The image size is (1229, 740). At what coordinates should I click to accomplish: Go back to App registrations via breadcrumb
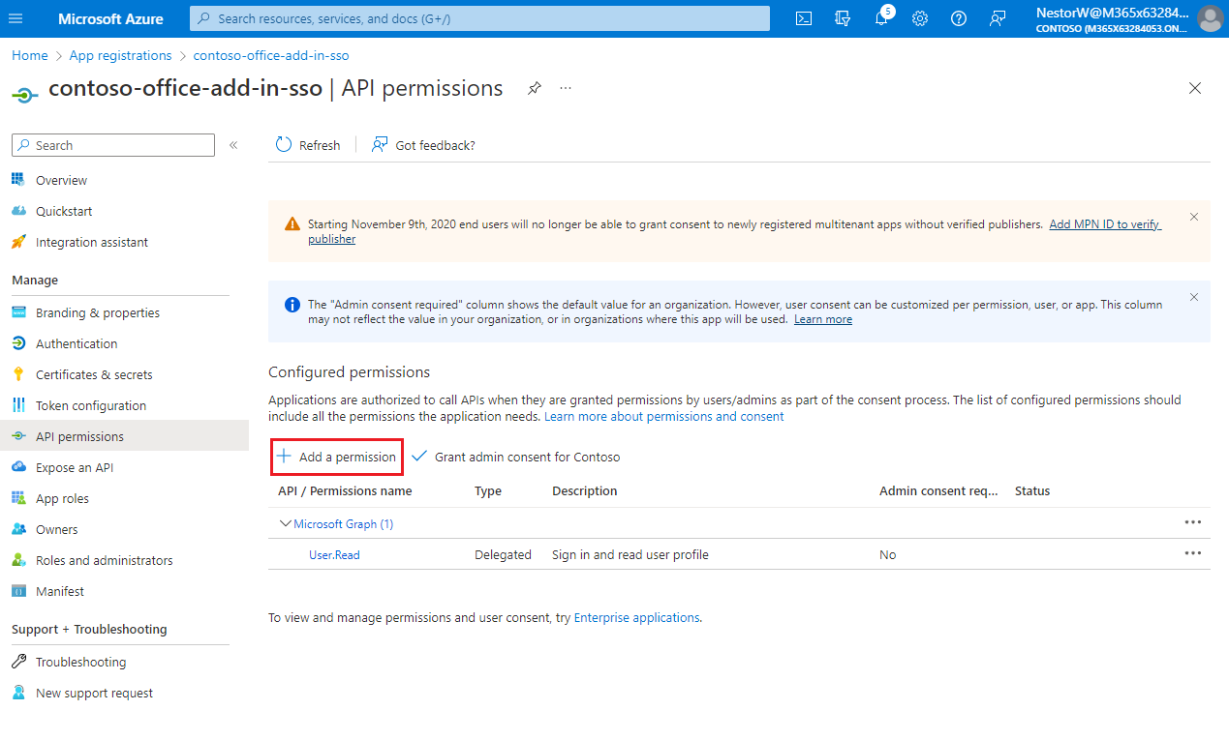point(120,55)
